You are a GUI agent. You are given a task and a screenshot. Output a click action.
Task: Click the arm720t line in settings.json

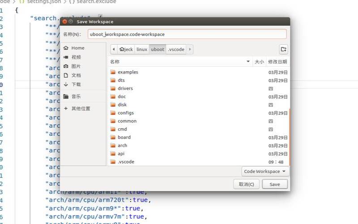point(98,200)
